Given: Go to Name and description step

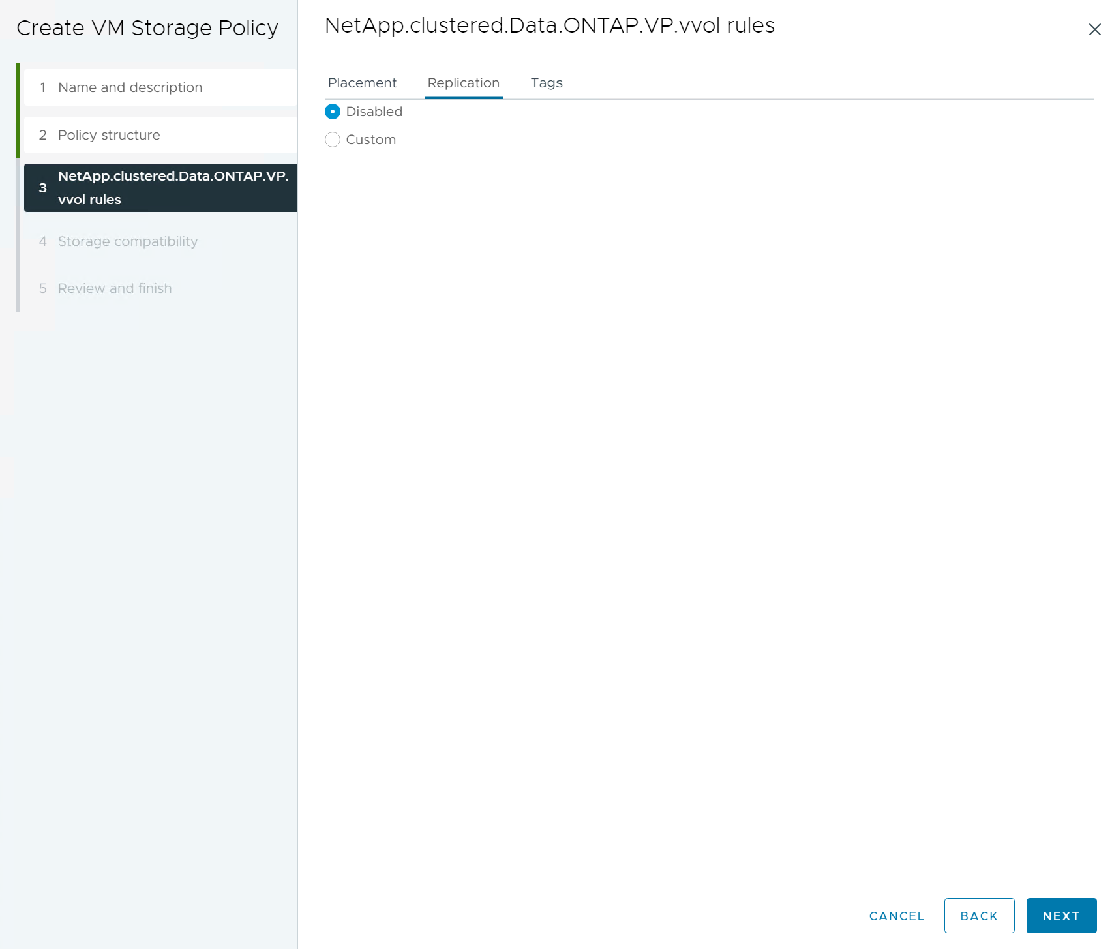Looking at the screenshot, I should point(130,87).
